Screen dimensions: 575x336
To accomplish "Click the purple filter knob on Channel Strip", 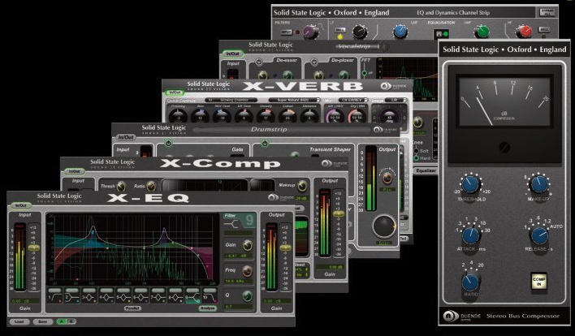I will coord(310,31).
